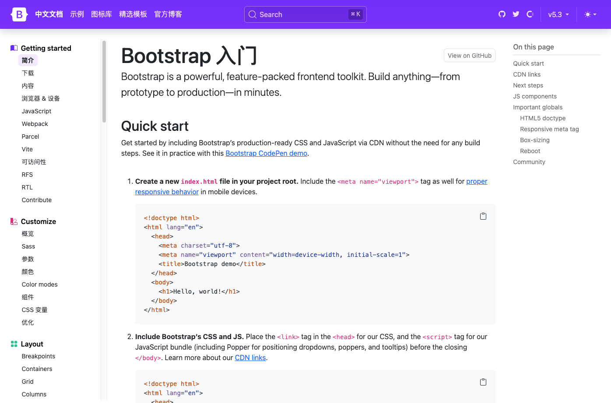Open 浏览器 & 设备 sidebar page
611x403 pixels.
(x=41, y=98)
